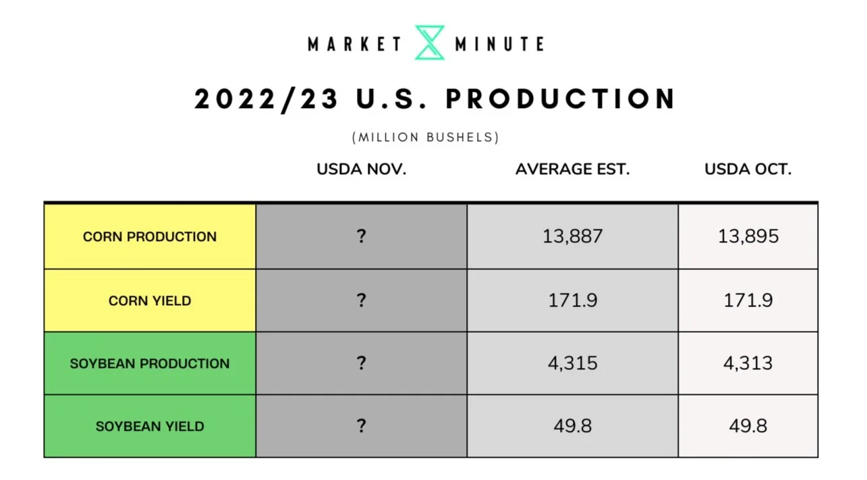
Task: Select the 13,895 USDA October value
Action: (748, 236)
